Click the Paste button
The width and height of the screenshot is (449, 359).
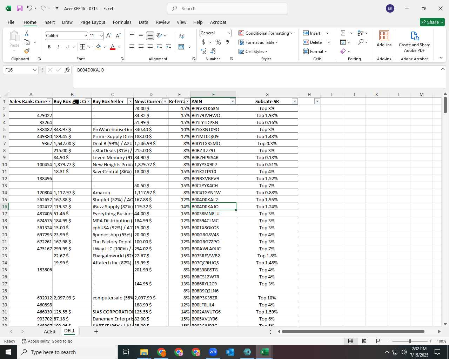(x=14, y=41)
